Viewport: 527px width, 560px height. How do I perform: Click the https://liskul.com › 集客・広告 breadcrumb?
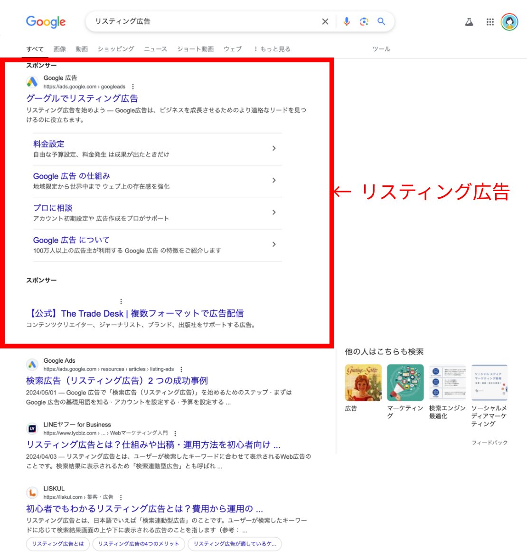point(78,497)
